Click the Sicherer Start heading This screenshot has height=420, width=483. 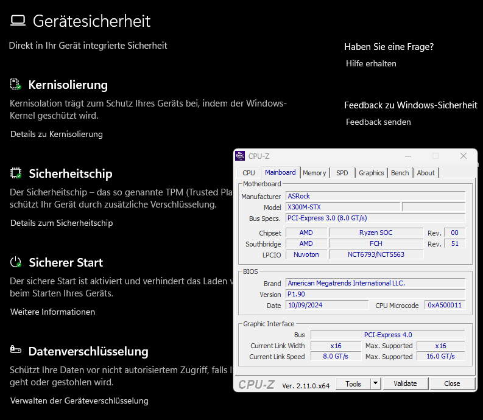pos(66,263)
